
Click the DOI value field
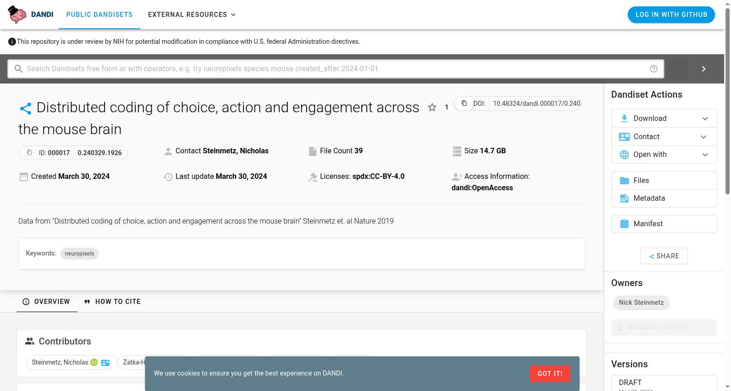pos(537,104)
